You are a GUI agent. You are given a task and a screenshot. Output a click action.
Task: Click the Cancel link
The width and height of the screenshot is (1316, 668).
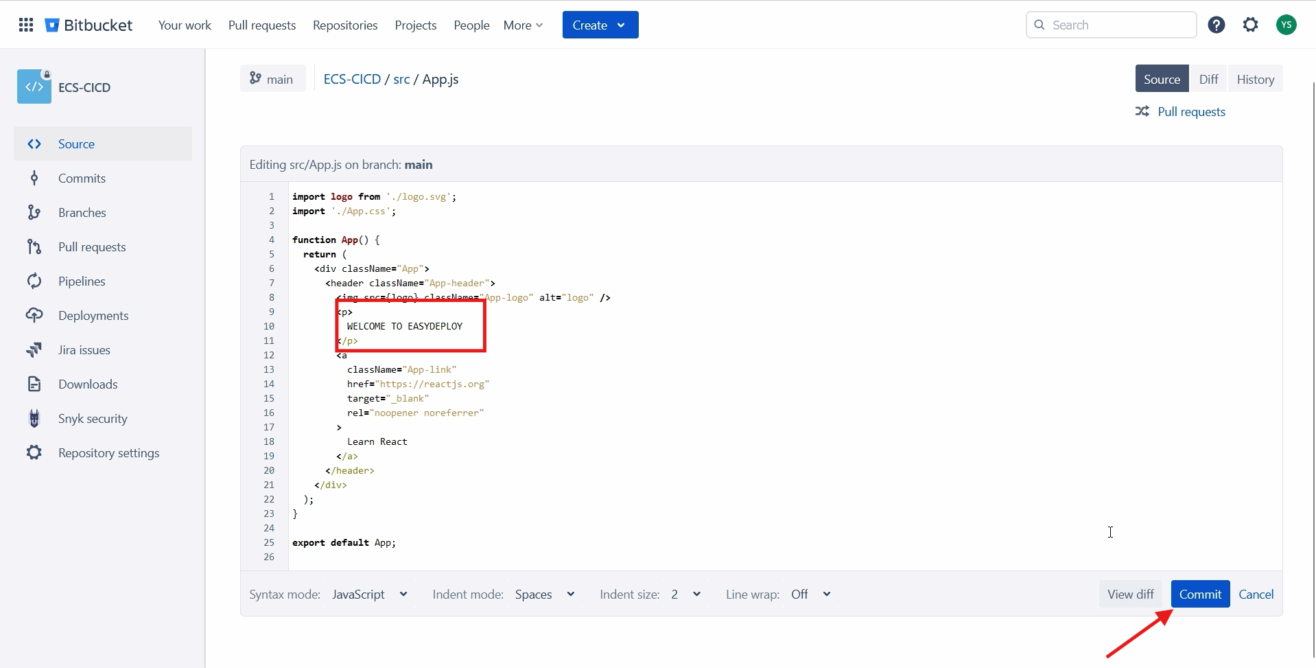click(1256, 594)
